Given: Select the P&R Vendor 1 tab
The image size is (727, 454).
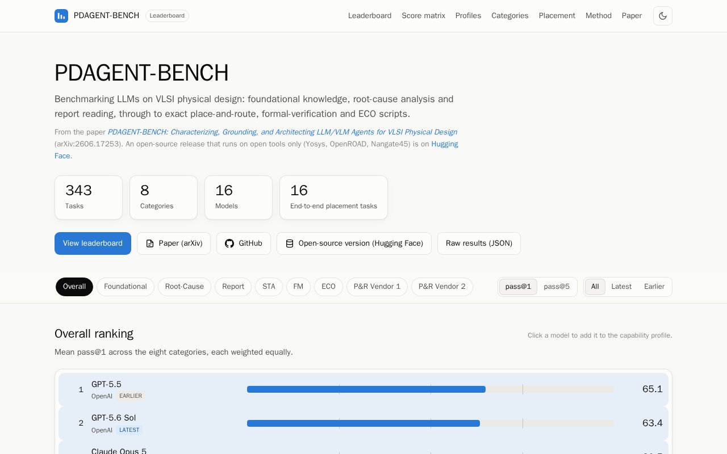Looking at the screenshot, I should (377, 287).
